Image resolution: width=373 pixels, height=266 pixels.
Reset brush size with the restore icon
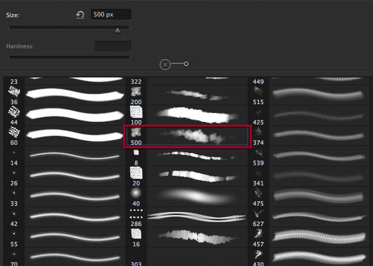(80, 15)
